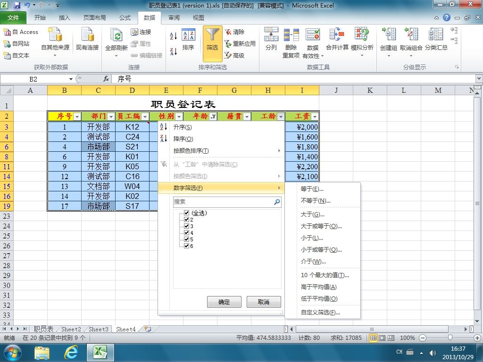The height and width of the screenshot is (362, 483).
Task: Reapply filter with 重新应用
Action: (x=240, y=44)
